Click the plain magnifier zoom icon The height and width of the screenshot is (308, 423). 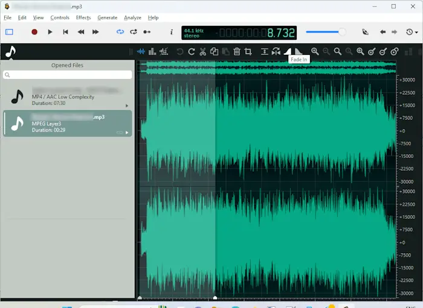coord(337,51)
